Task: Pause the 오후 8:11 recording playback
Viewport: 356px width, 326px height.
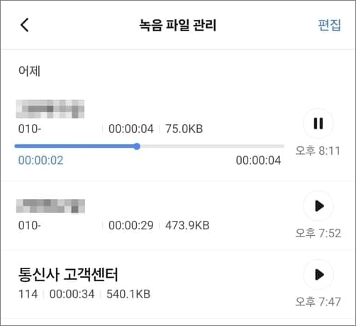Action: 318,124
